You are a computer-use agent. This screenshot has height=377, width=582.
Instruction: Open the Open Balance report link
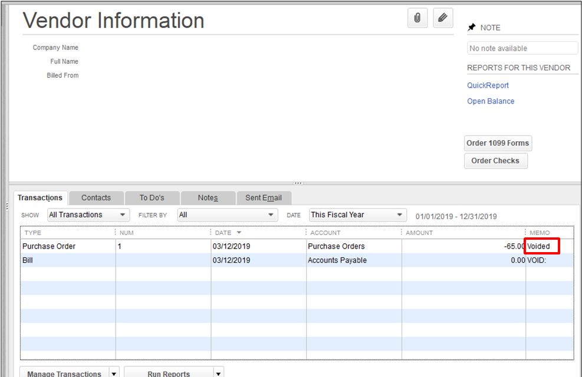coord(491,101)
